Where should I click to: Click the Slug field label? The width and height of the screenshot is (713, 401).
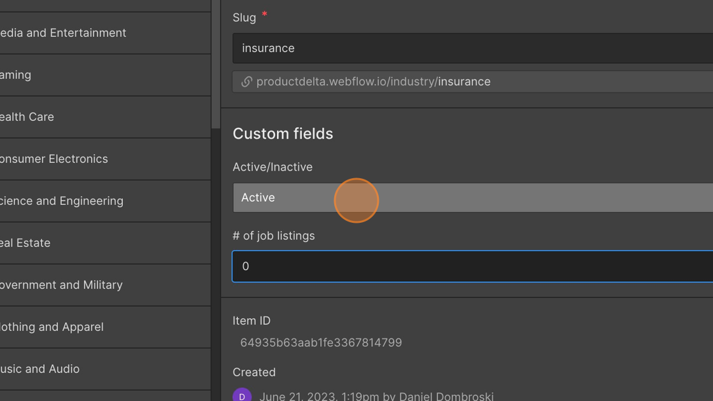[244, 18]
